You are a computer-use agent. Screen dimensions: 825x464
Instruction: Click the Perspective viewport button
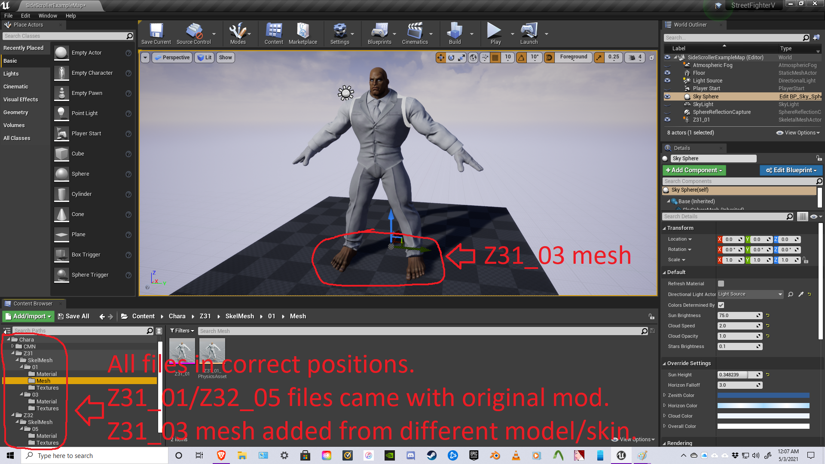point(172,58)
